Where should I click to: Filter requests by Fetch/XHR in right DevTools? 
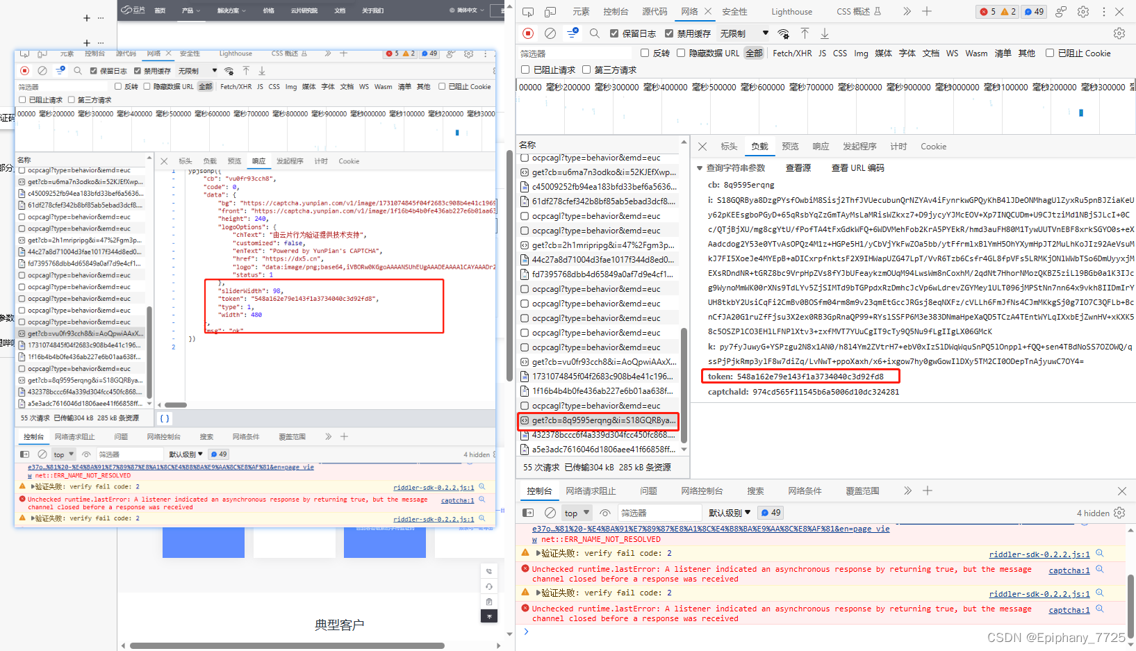[x=792, y=53]
